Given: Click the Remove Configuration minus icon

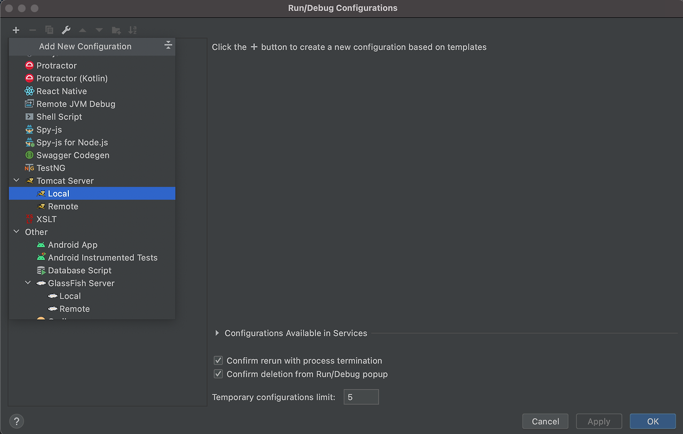Looking at the screenshot, I should click(x=33, y=30).
